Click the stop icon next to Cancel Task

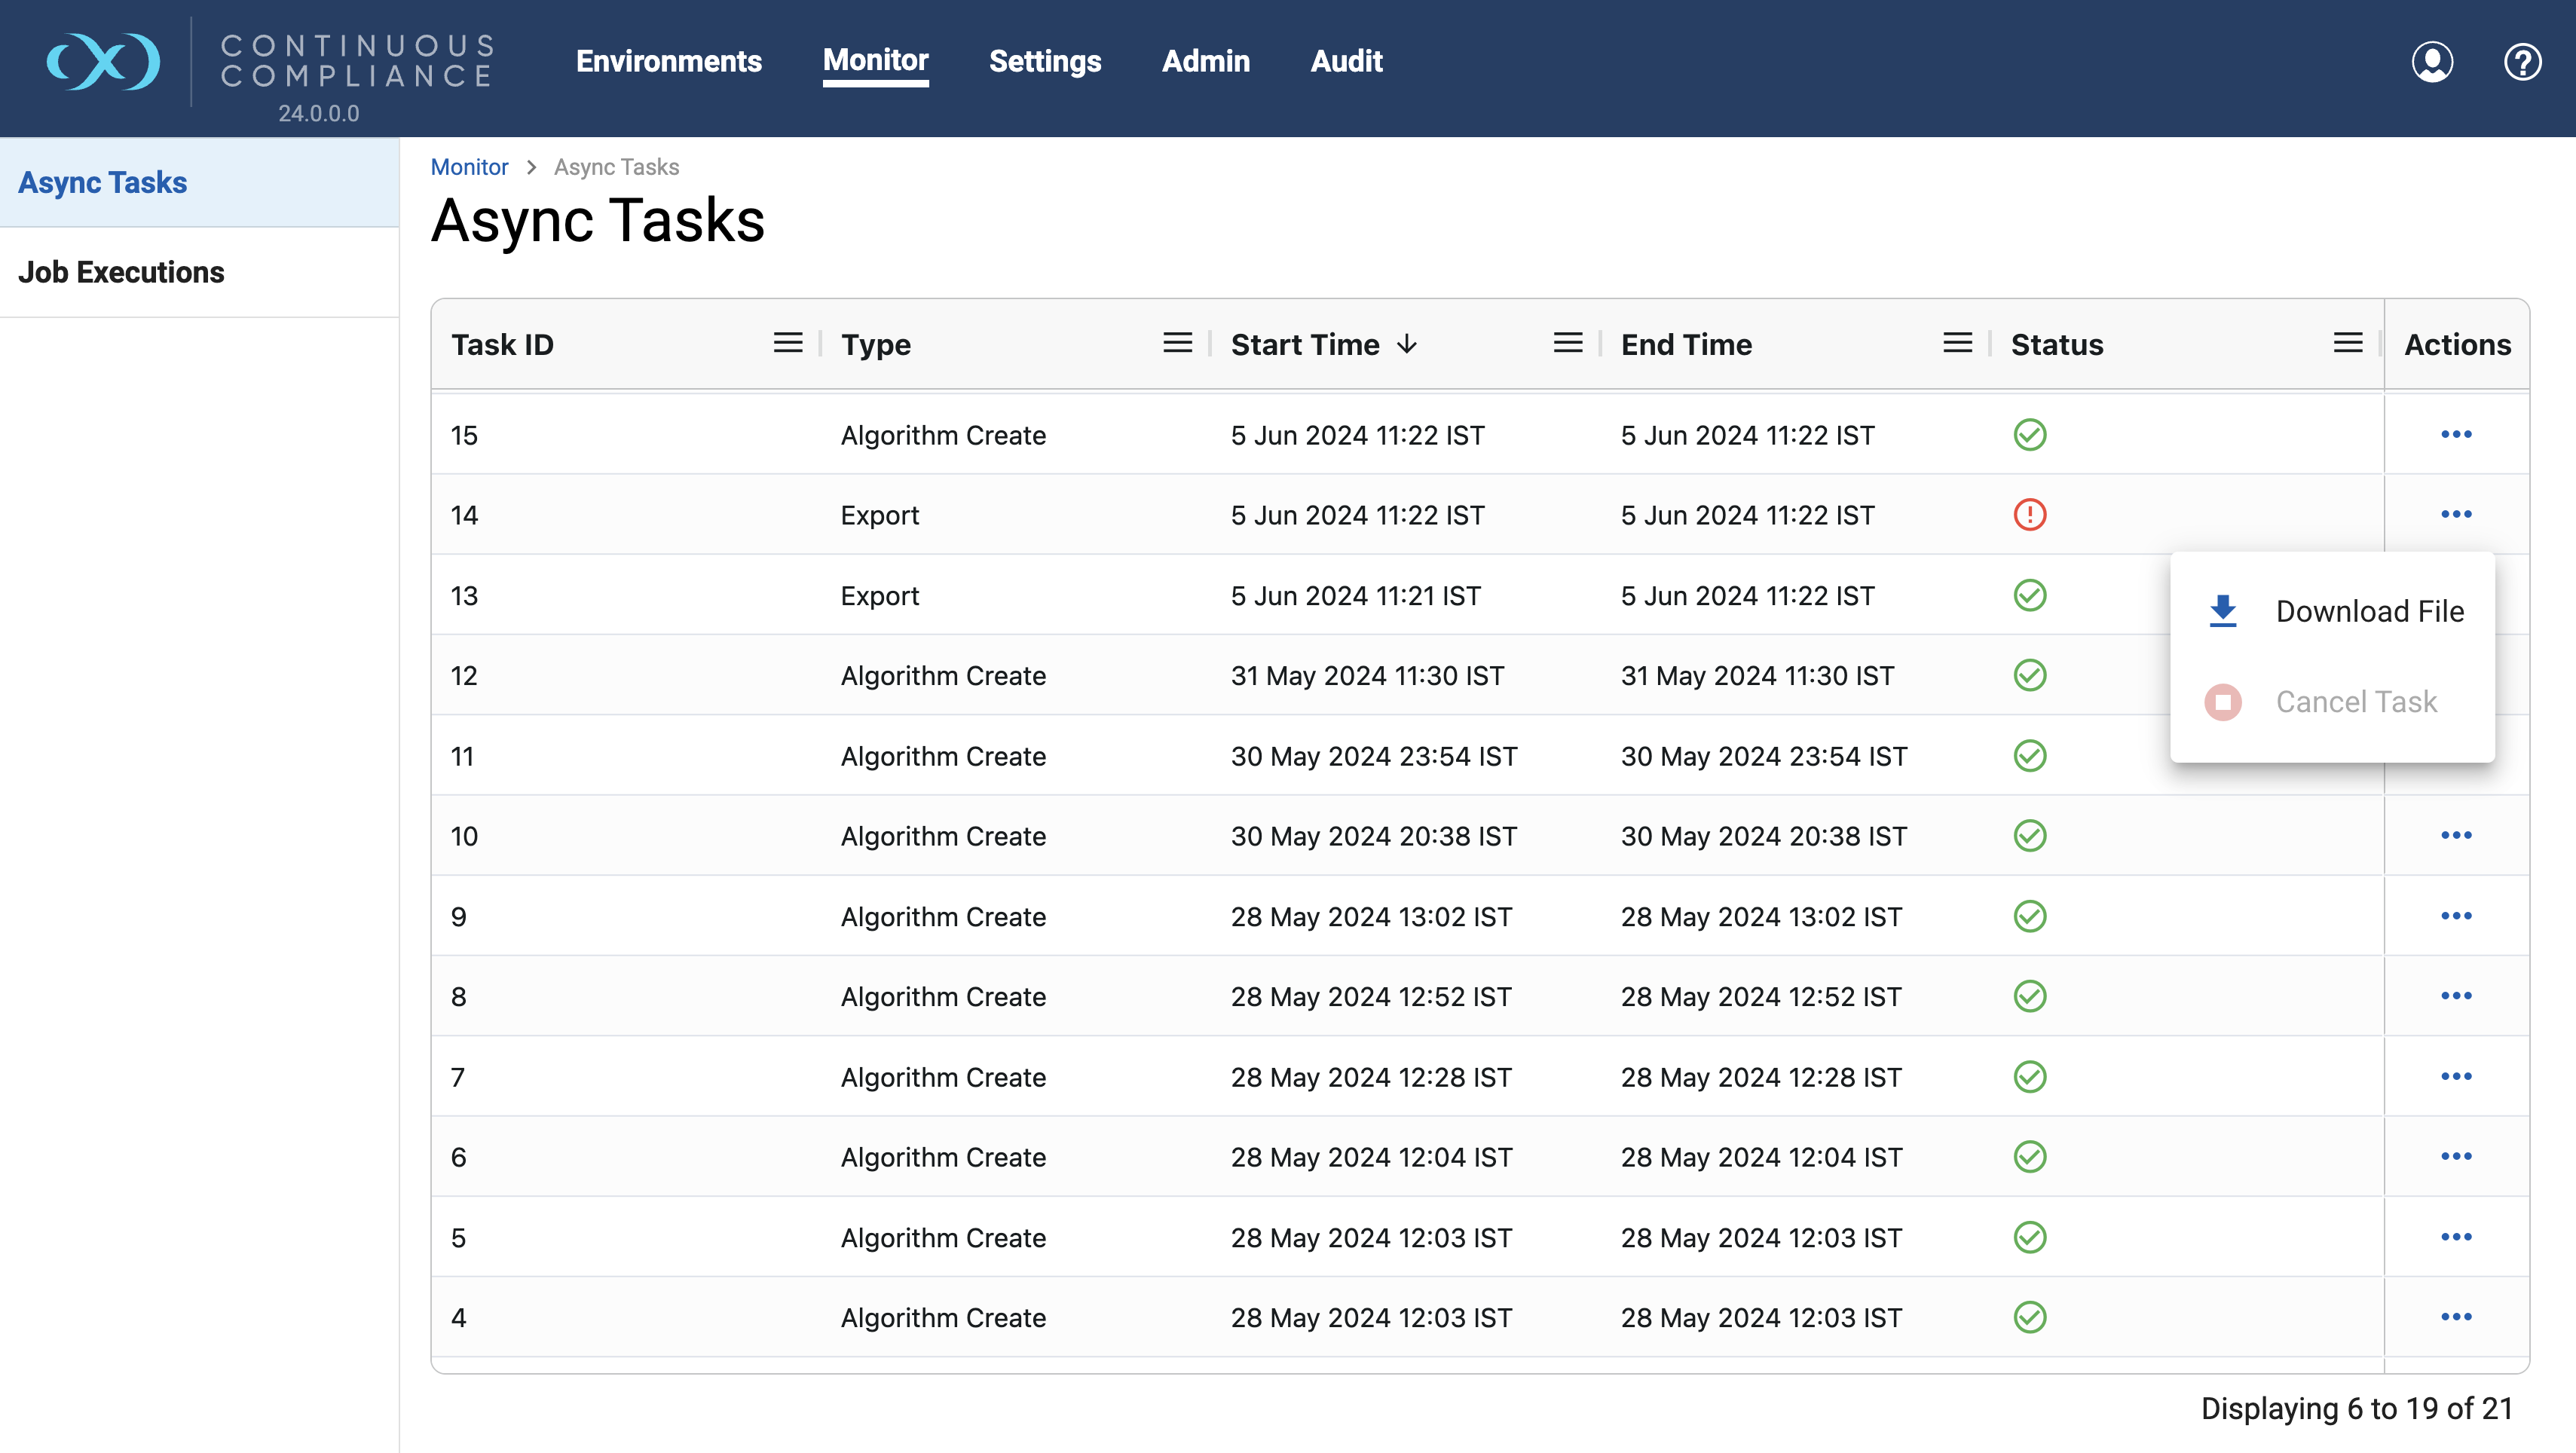tap(2224, 702)
